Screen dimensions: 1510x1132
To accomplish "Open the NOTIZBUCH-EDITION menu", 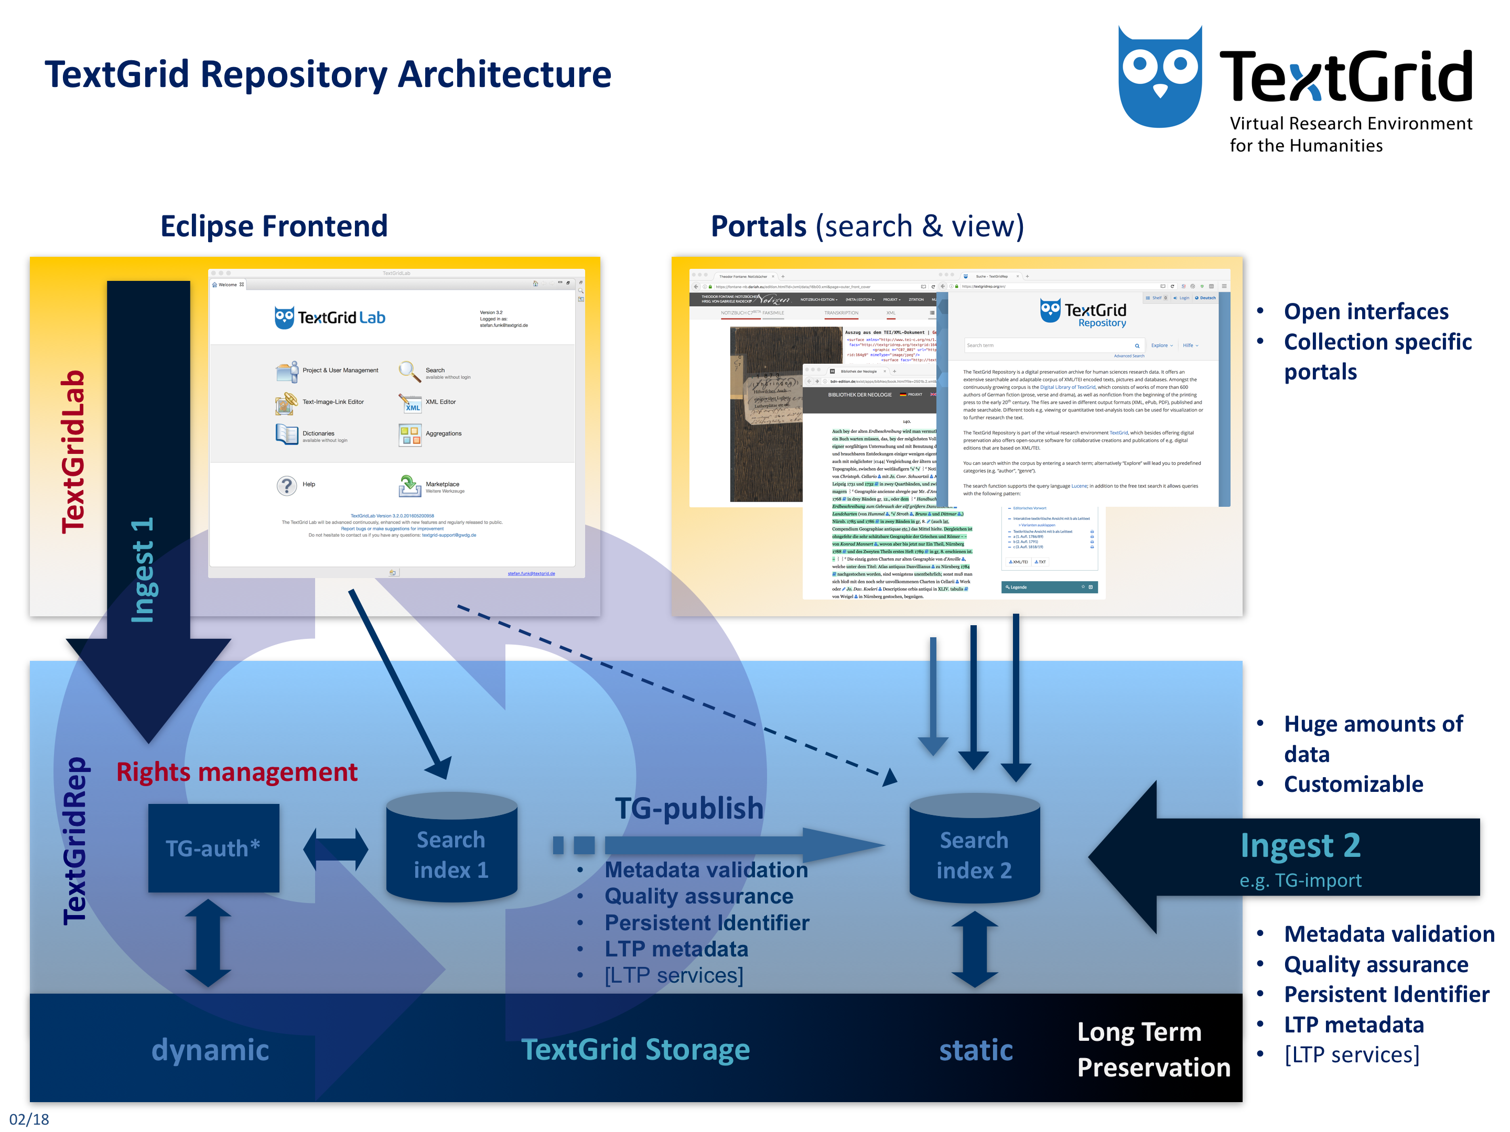I will [819, 300].
